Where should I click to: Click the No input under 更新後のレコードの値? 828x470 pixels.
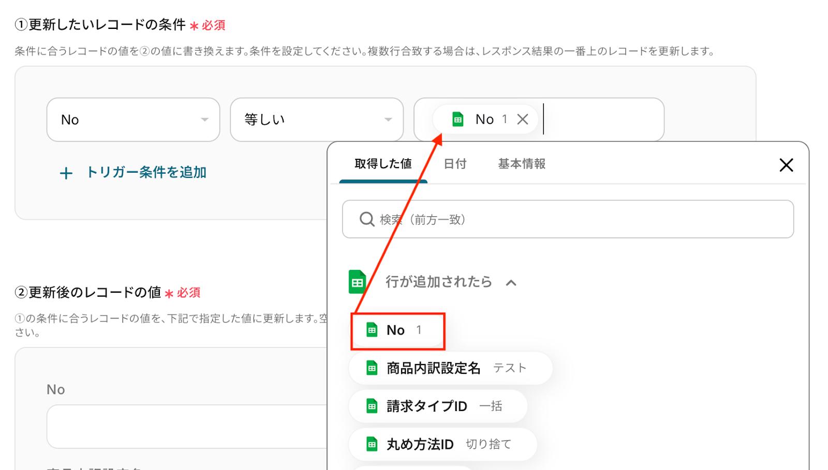click(186, 427)
